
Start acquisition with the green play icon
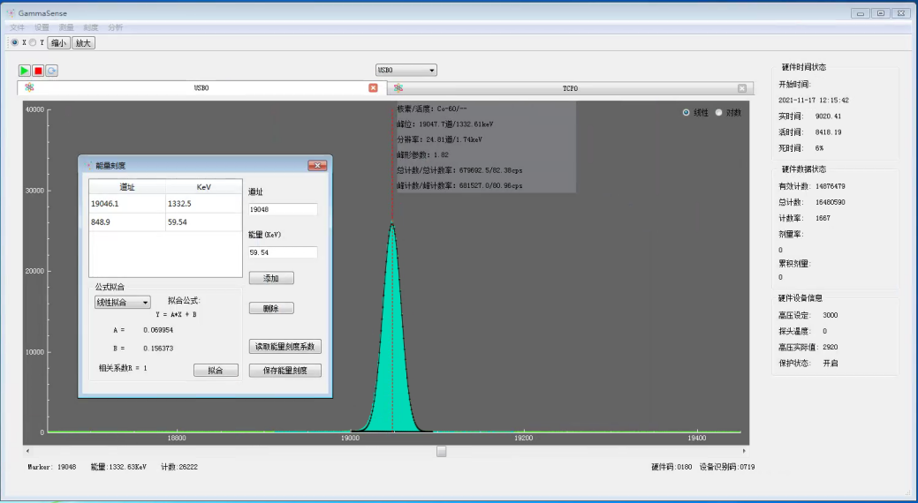click(x=25, y=71)
